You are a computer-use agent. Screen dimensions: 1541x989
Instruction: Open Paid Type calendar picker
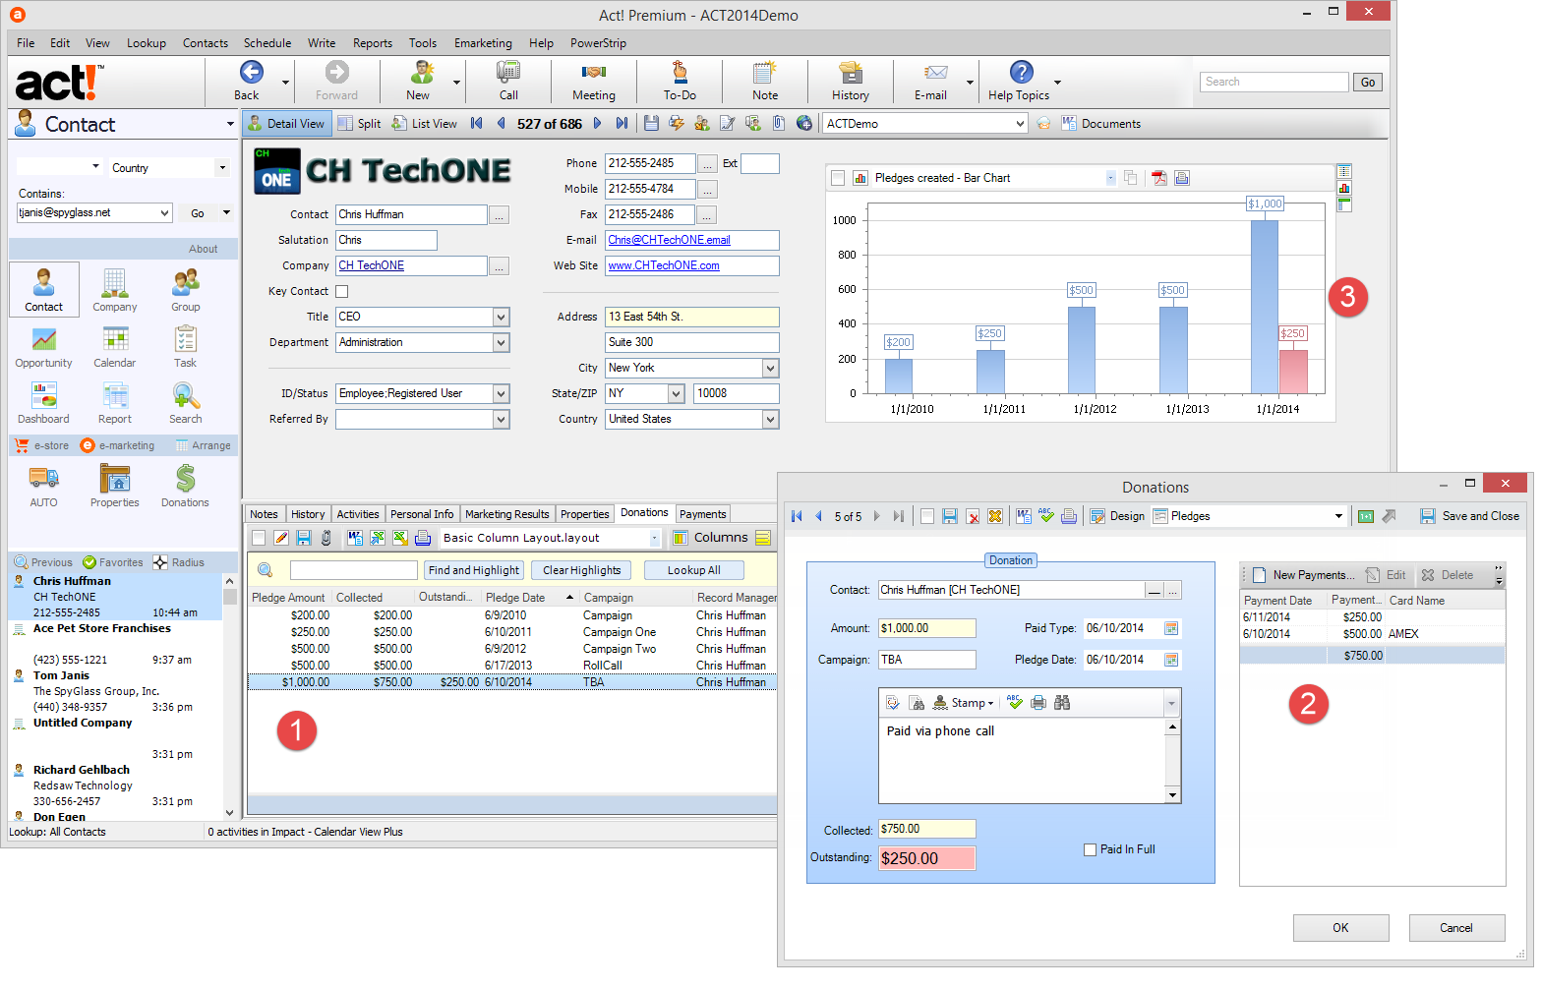[x=1171, y=628]
